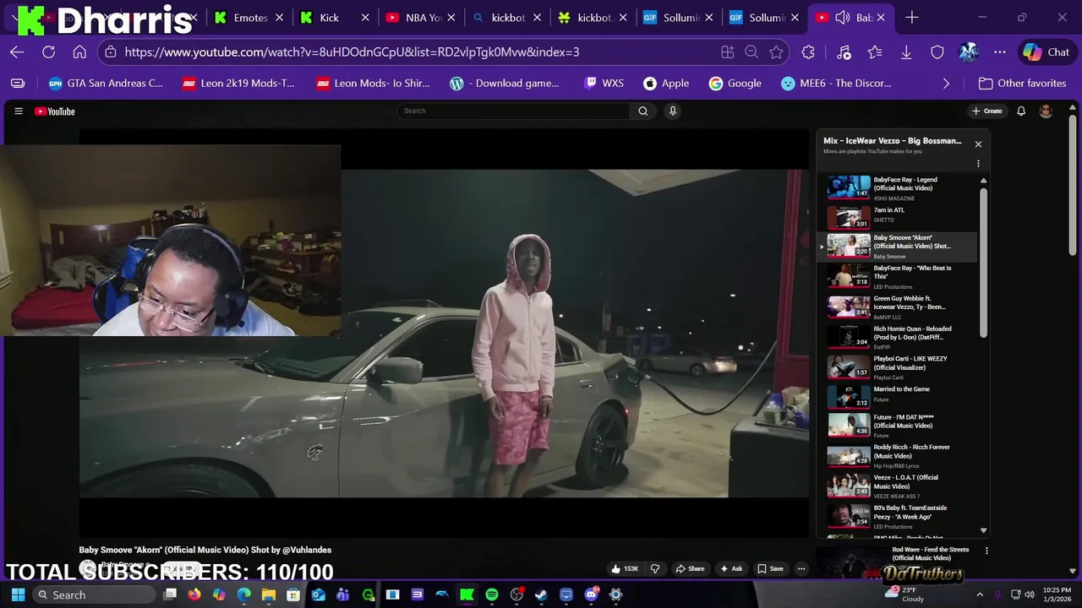The image size is (1082, 608).
Task: Click the zoom out magnifier in address bar
Action: tap(751, 52)
